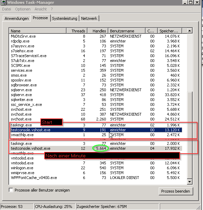
Task: Select the S7ubTstx.exe process
Action: click(x=95, y=61)
